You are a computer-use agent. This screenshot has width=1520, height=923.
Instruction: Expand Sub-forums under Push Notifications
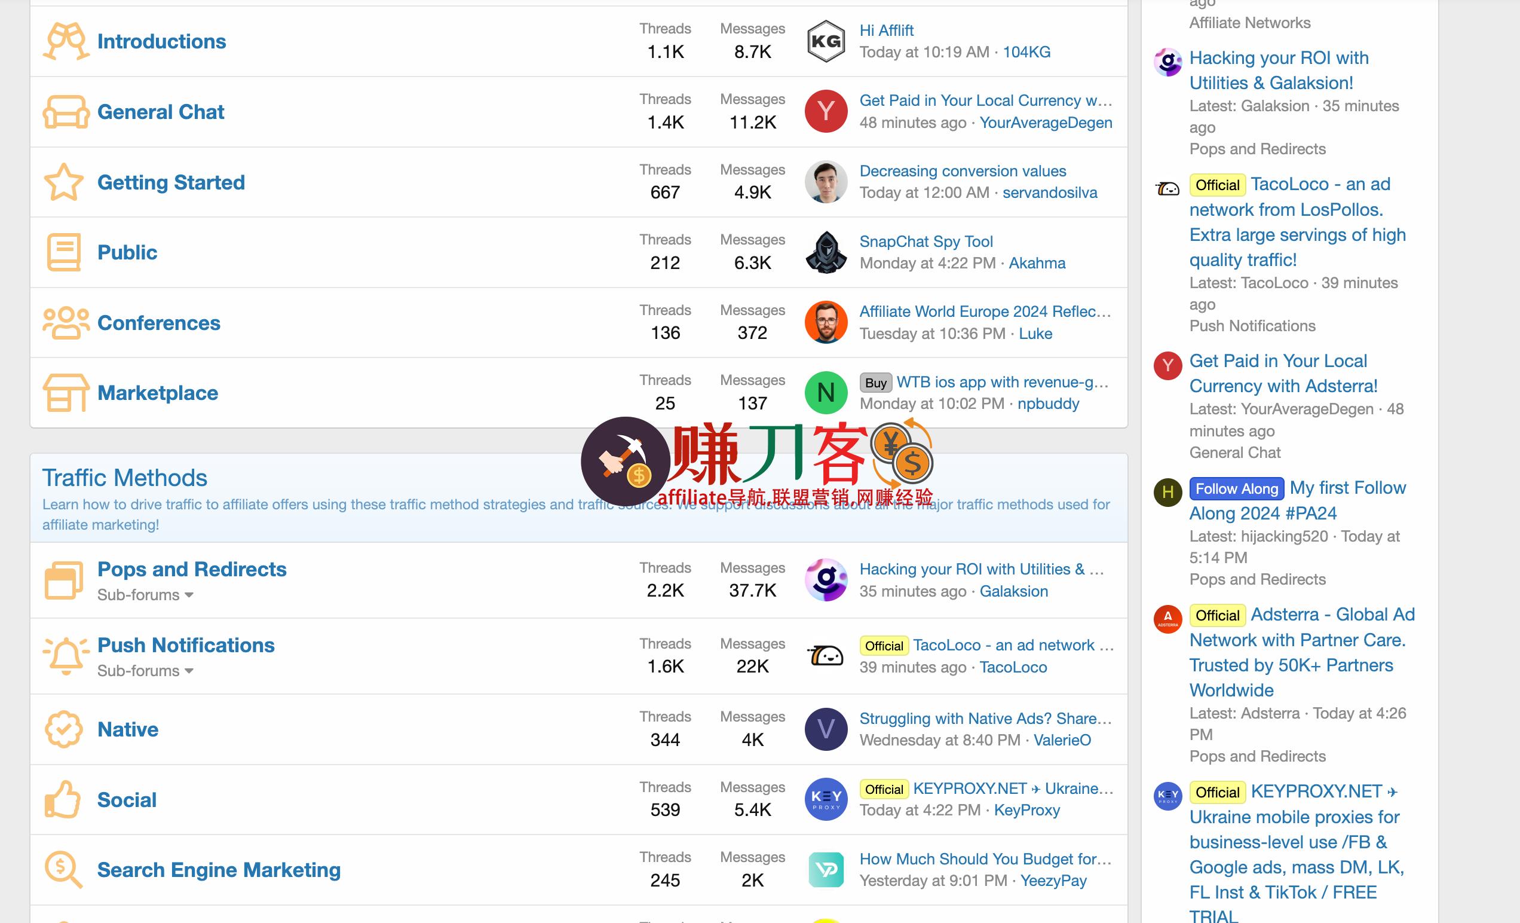pos(146,671)
